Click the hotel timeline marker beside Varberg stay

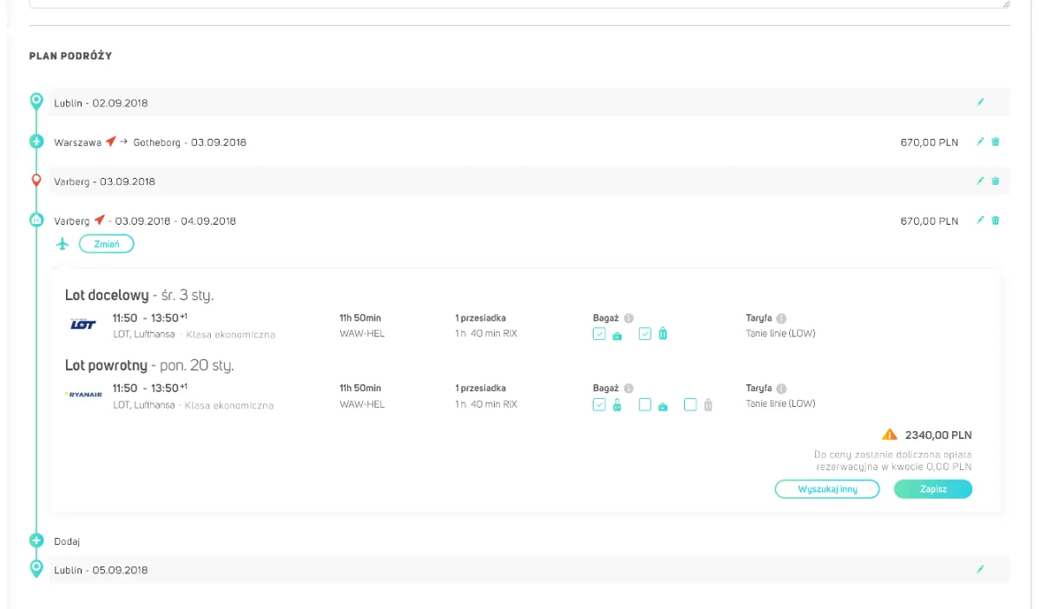pyautogui.click(x=36, y=219)
